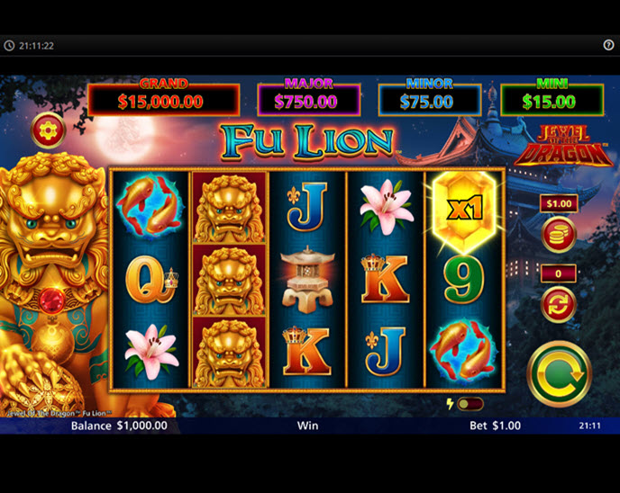Open the coin stack bet selector

[x=559, y=235]
